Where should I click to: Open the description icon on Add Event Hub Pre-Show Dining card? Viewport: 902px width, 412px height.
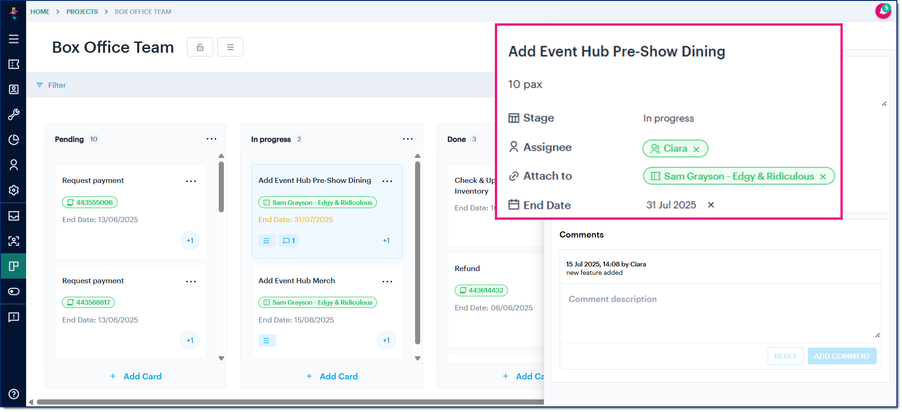(266, 241)
